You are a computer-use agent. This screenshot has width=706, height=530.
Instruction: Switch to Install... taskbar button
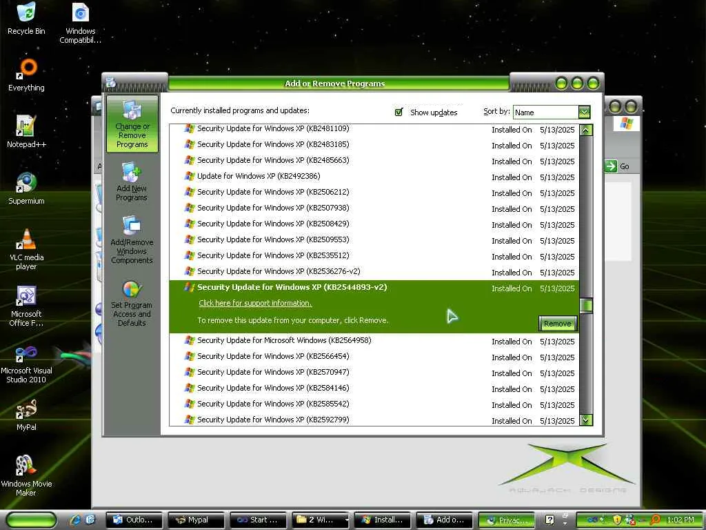(x=382, y=520)
